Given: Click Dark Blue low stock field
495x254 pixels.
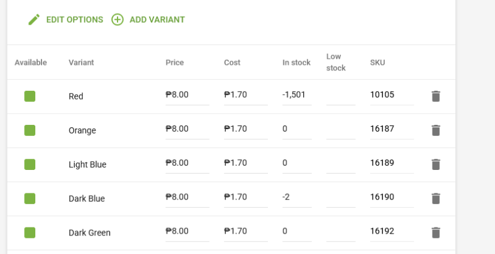Looking at the screenshot, I should click(x=341, y=198).
